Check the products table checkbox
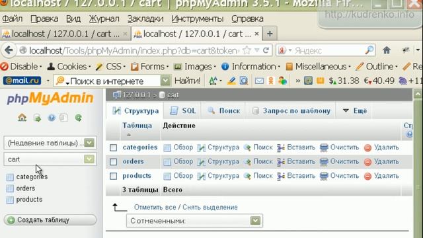Image resolution: width=423 pixels, height=238 pixels. 113,176
